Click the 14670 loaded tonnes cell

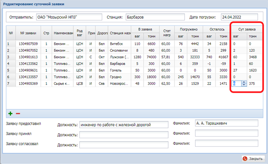click(x=195, y=77)
